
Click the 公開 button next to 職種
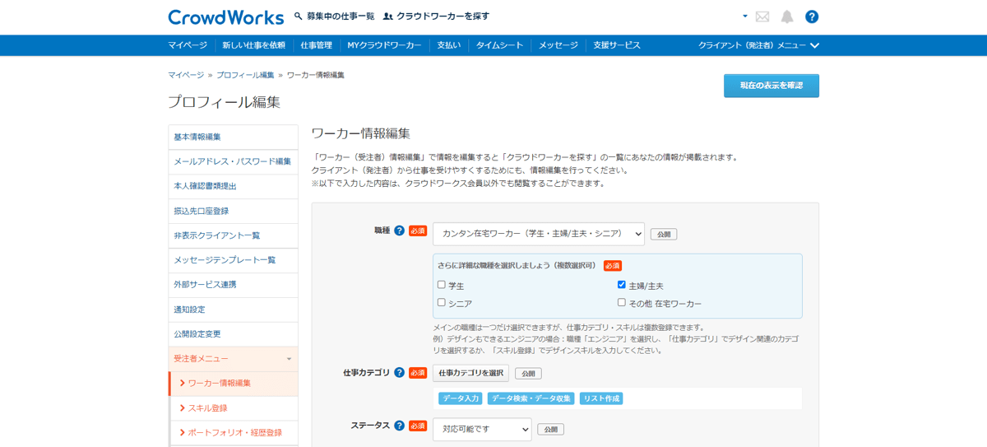(x=664, y=235)
